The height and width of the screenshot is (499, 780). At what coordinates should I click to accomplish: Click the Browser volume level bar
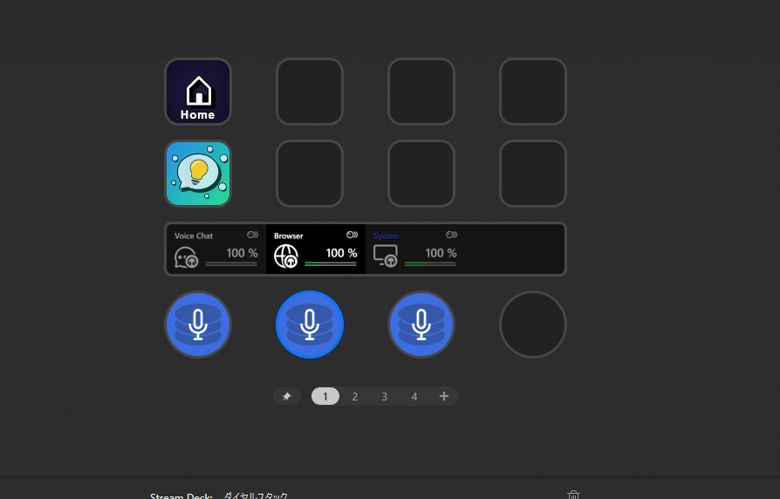[331, 263]
